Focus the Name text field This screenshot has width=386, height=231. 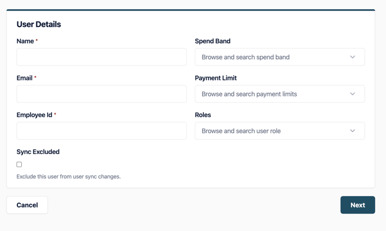click(x=101, y=57)
